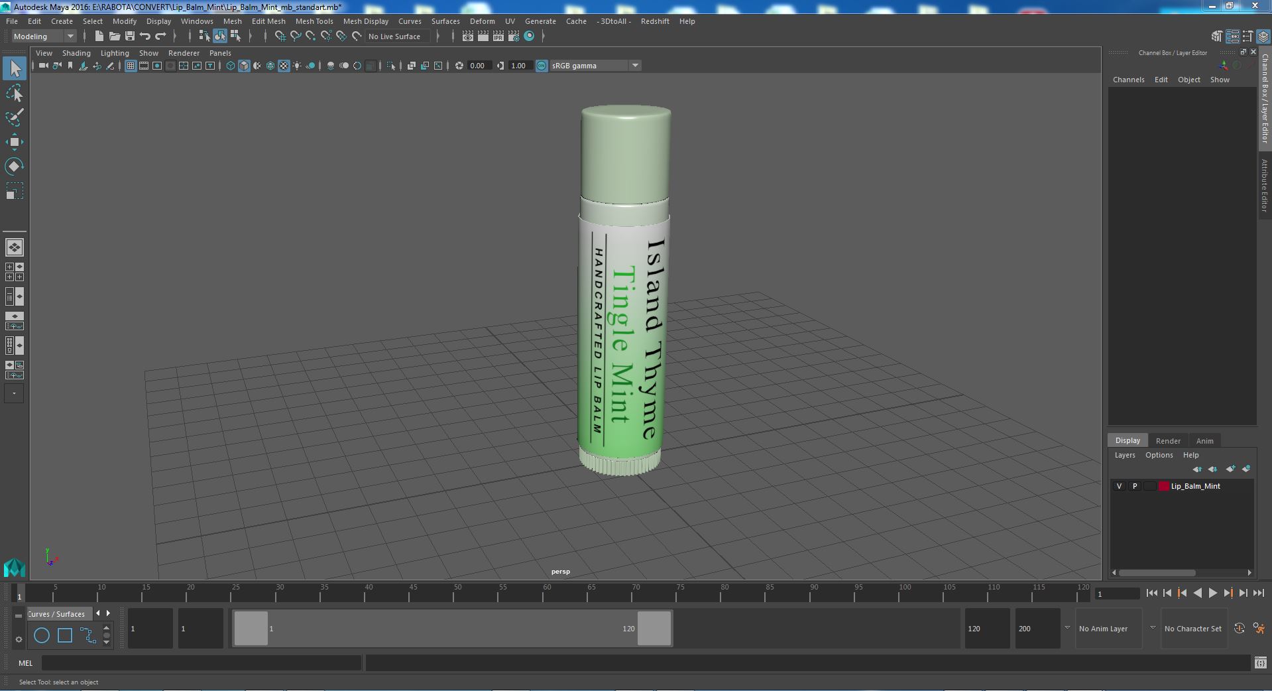The image size is (1272, 691).
Task: Select by component type mode icon
Action: pyautogui.click(x=235, y=36)
